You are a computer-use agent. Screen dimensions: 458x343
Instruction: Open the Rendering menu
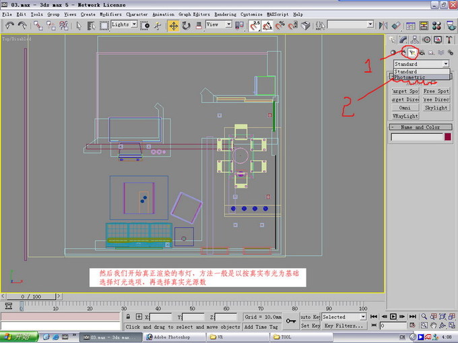(225, 14)
